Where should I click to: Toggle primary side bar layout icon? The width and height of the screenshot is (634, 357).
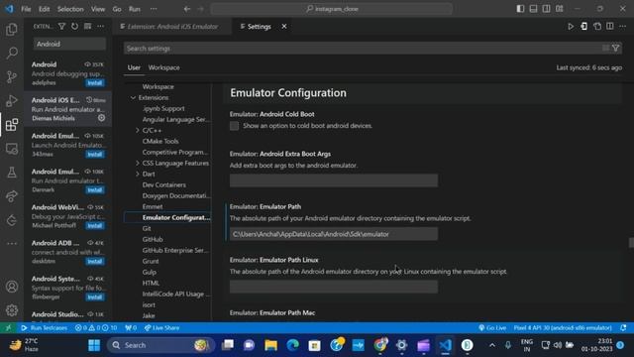521,9
